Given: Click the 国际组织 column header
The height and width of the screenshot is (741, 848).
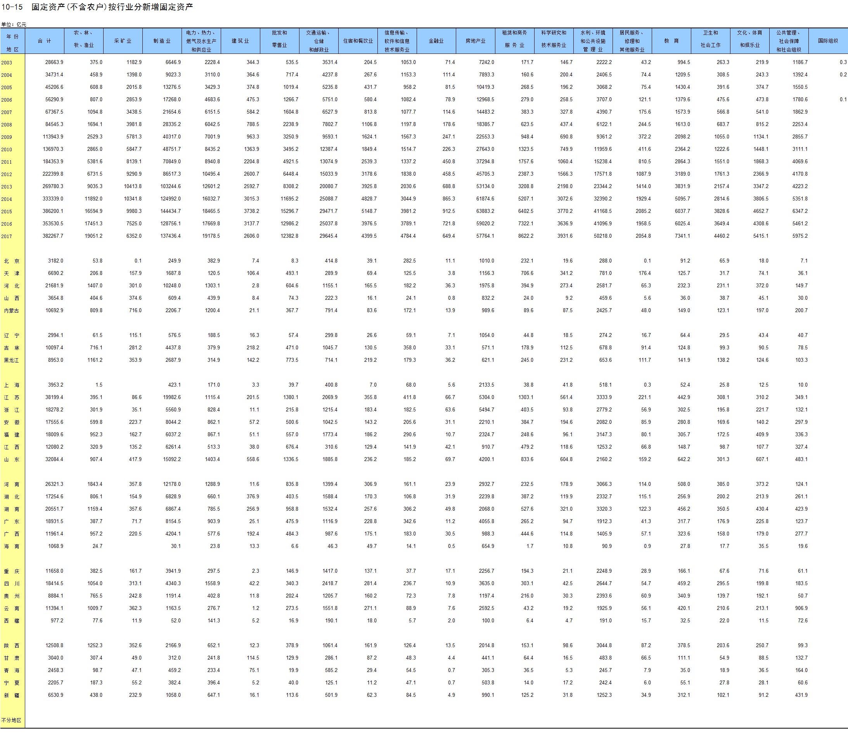Looking at the screenshot, I should pyautogui.click(x=828, y=41).
